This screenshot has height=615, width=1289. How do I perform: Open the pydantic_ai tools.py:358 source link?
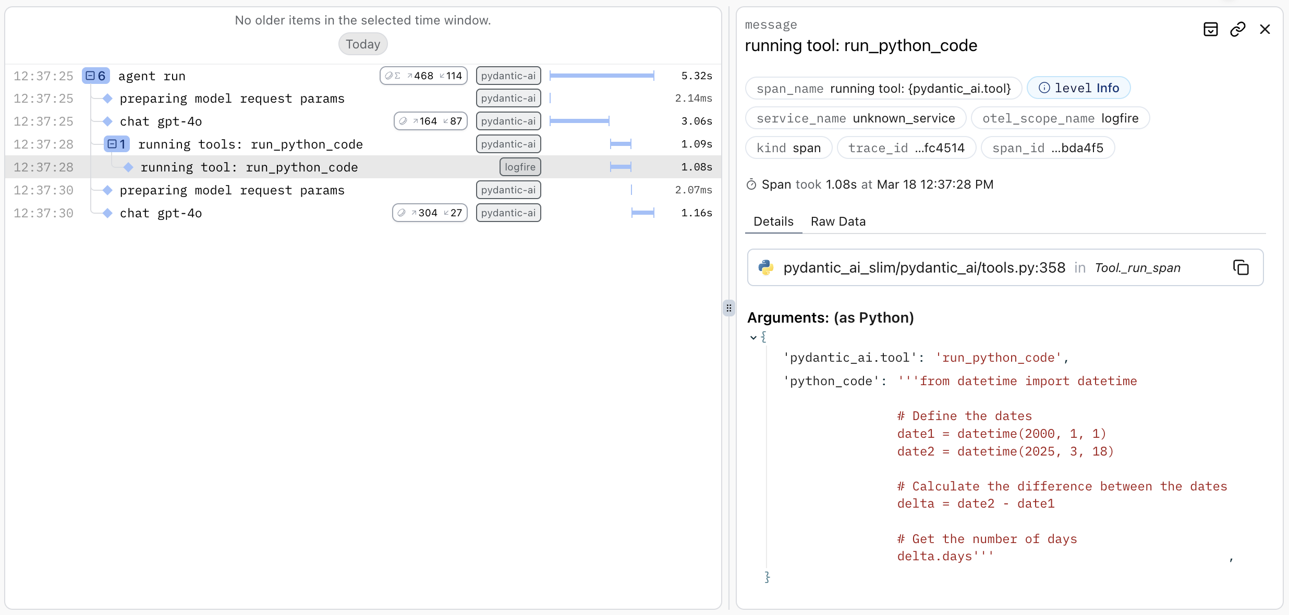[925, 267]
